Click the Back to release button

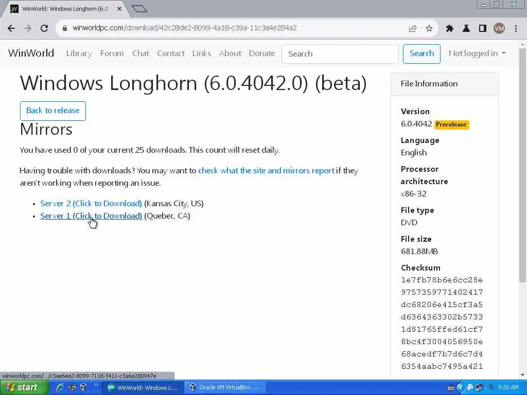pyautogui.click(x=53, y=111)
